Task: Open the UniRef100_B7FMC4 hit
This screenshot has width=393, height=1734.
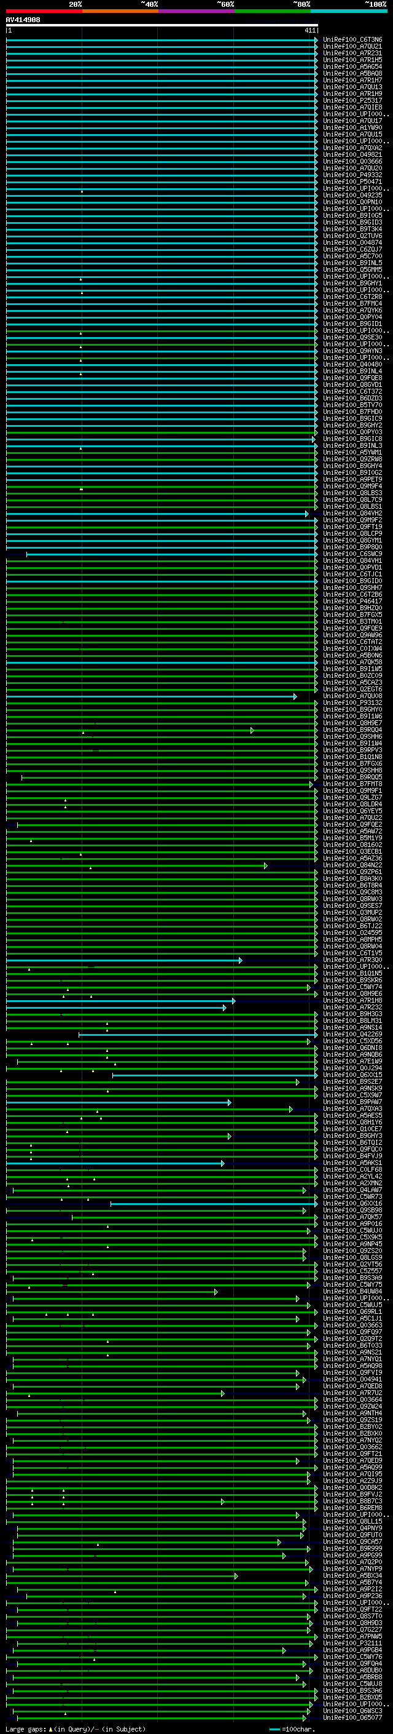Action: (352, 304)
